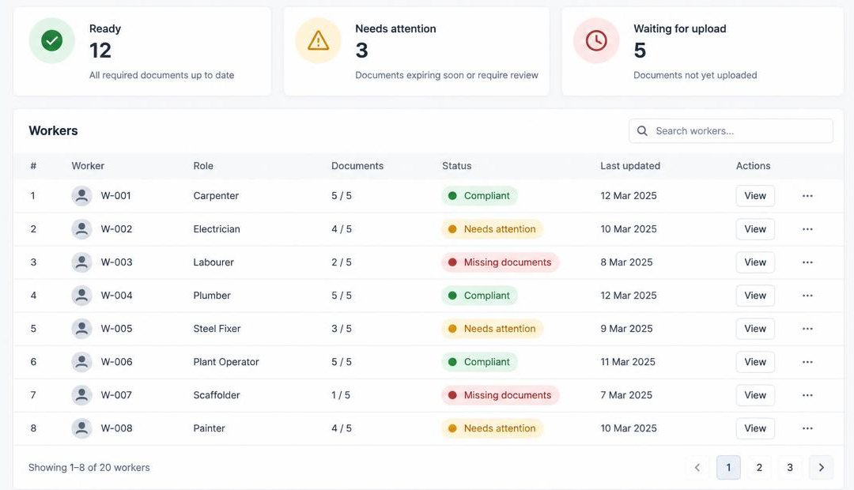Click the 1 / 5 documents value
The width and height of the screenshot is (854, 490).
click(341, 395)
